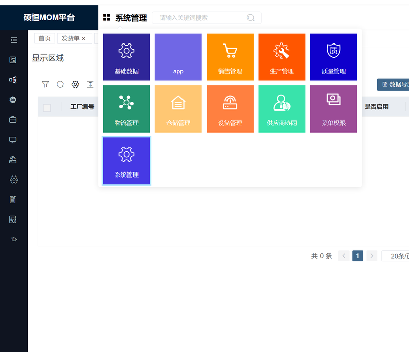Click the table column settings gear icon
Screen dimensions: 409x352
[75, 84]
